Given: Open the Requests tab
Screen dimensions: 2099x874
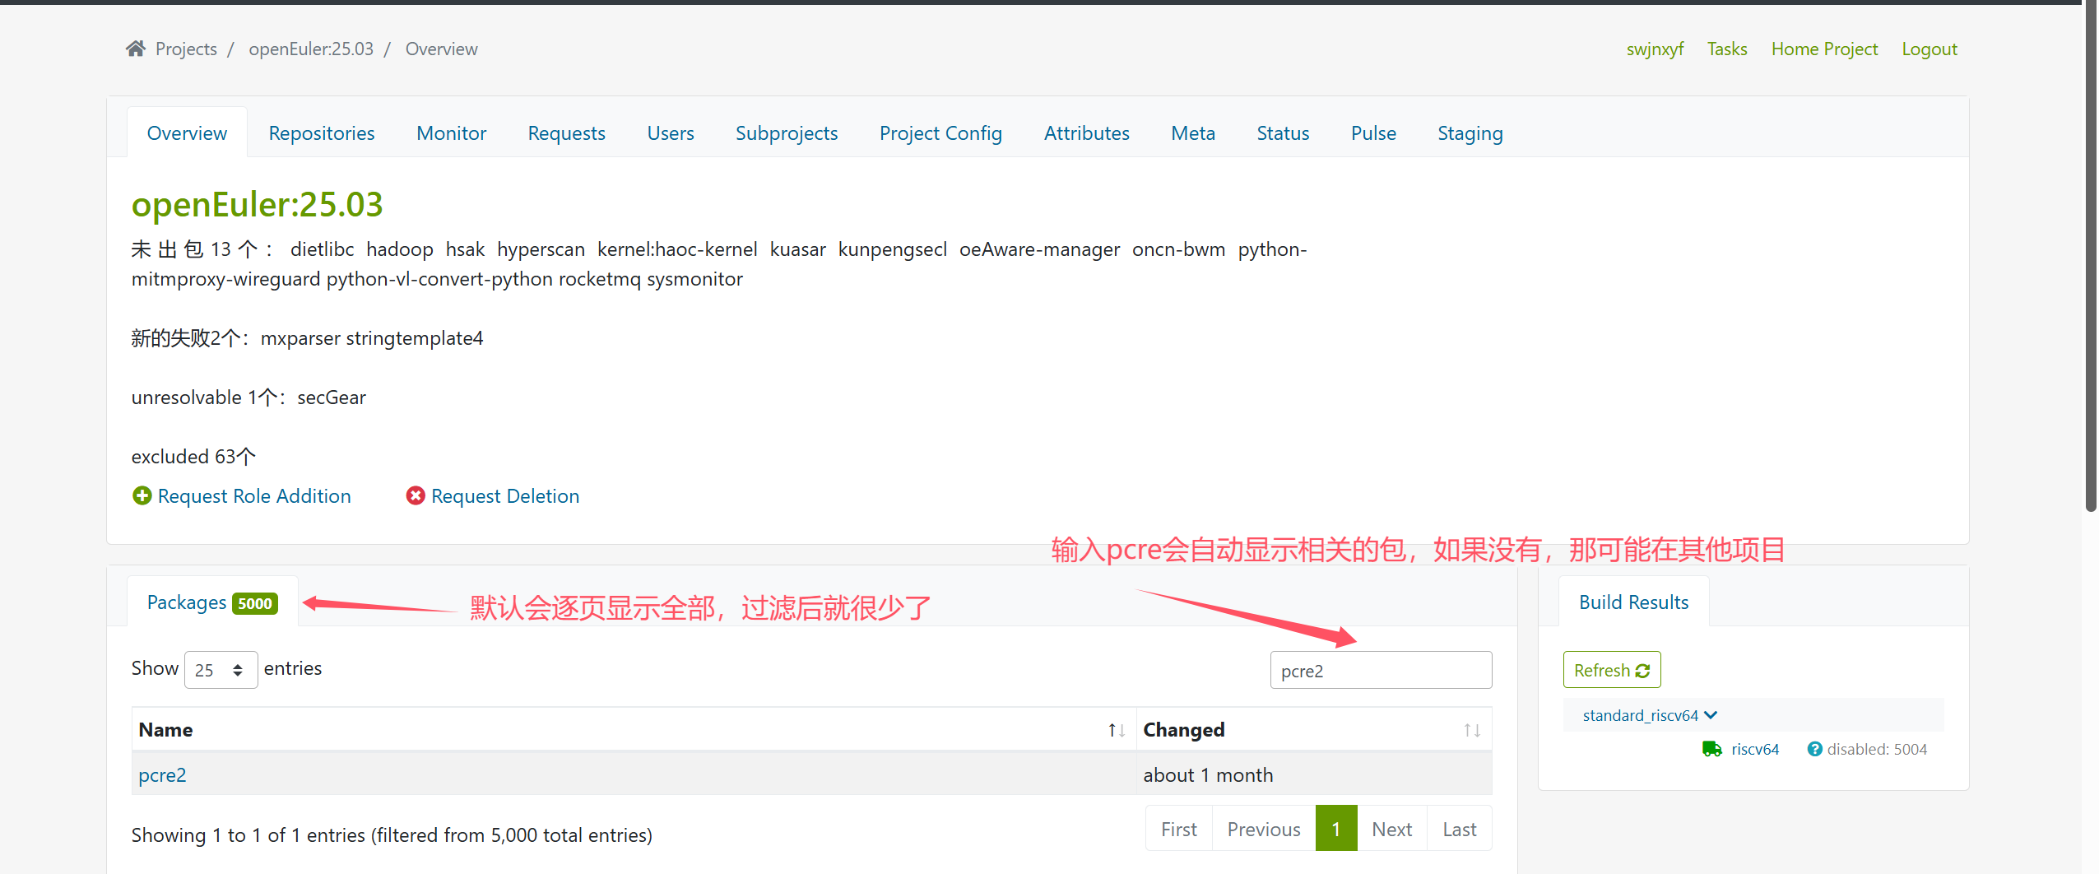Looking at the screenshot, I should 566,133.
